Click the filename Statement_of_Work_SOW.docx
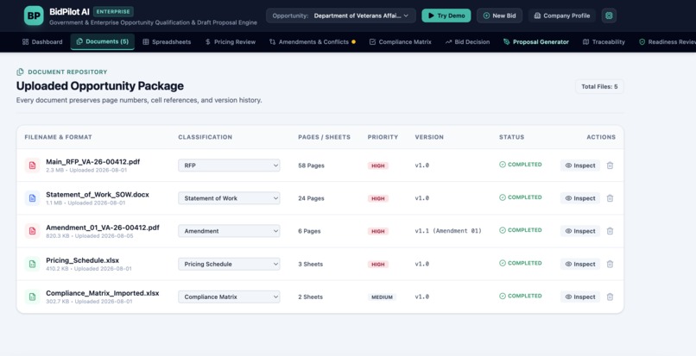 tap(98, 195)
